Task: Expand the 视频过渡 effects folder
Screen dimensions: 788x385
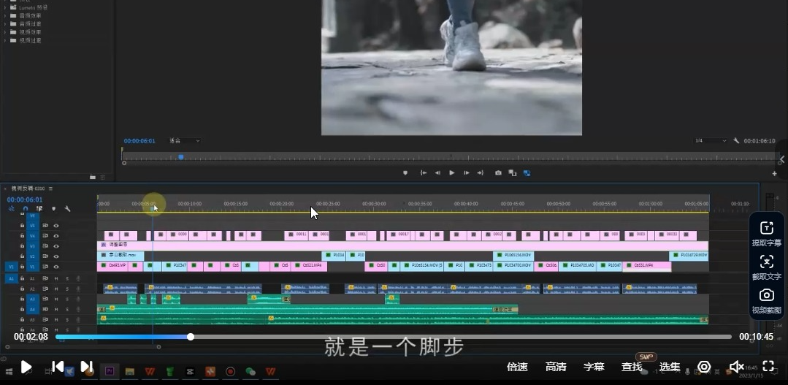Action: pyautogui.click(x=5, y=40)
